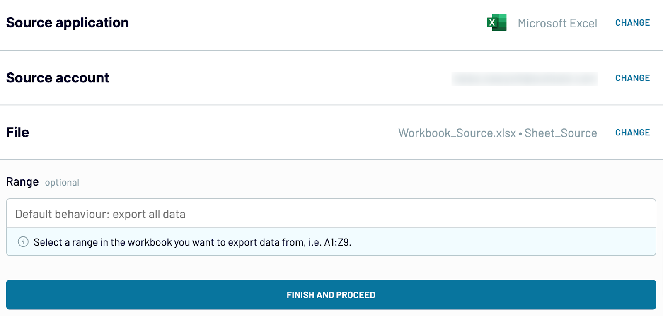
Task: Click the Source account heading
Action: (x=58, y=77)
